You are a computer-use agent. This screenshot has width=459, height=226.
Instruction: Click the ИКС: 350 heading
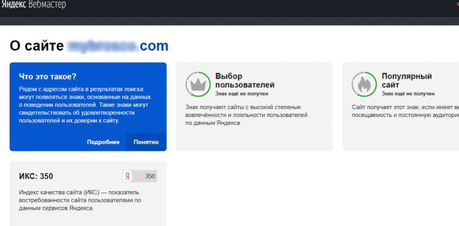point(36,176)
